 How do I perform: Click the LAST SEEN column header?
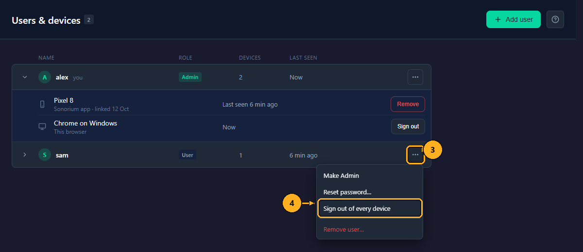303,58
